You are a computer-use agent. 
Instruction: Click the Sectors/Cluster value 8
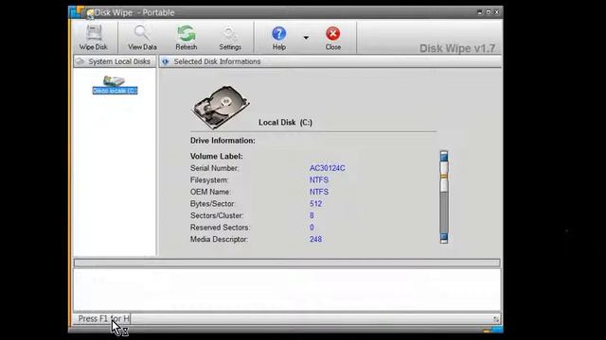312,215
